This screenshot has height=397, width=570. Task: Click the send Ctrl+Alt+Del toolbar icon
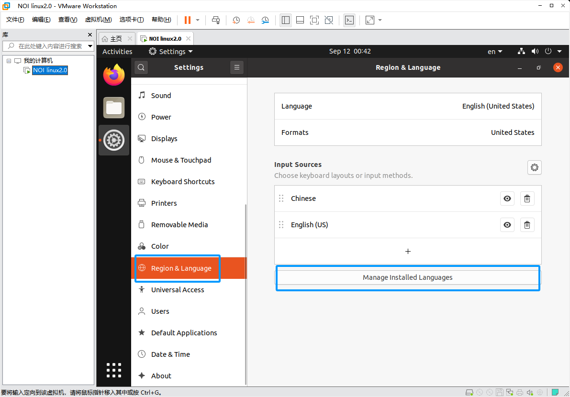click(216, 20)
